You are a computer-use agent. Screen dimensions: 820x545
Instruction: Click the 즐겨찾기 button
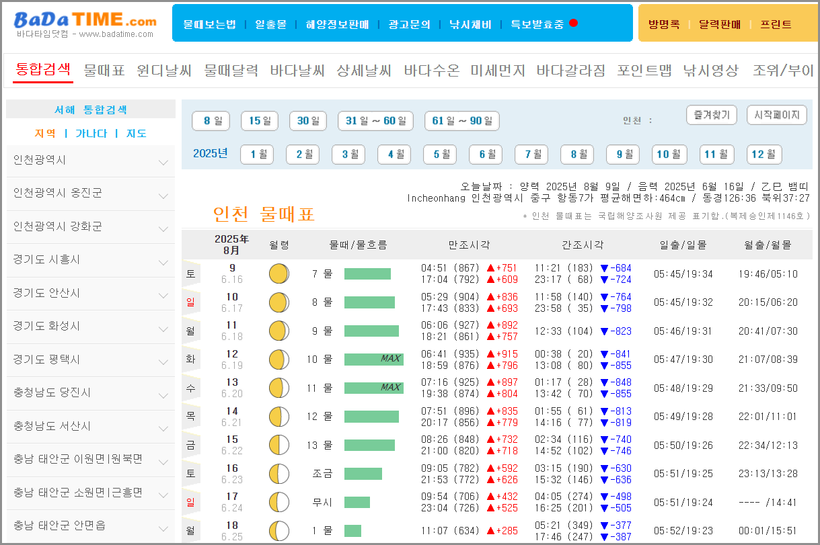coord(710,114)
